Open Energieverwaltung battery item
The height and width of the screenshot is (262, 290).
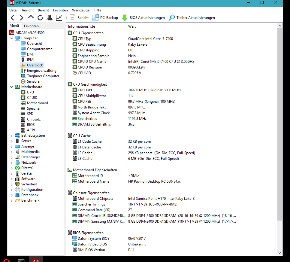(x=38, y=71)
